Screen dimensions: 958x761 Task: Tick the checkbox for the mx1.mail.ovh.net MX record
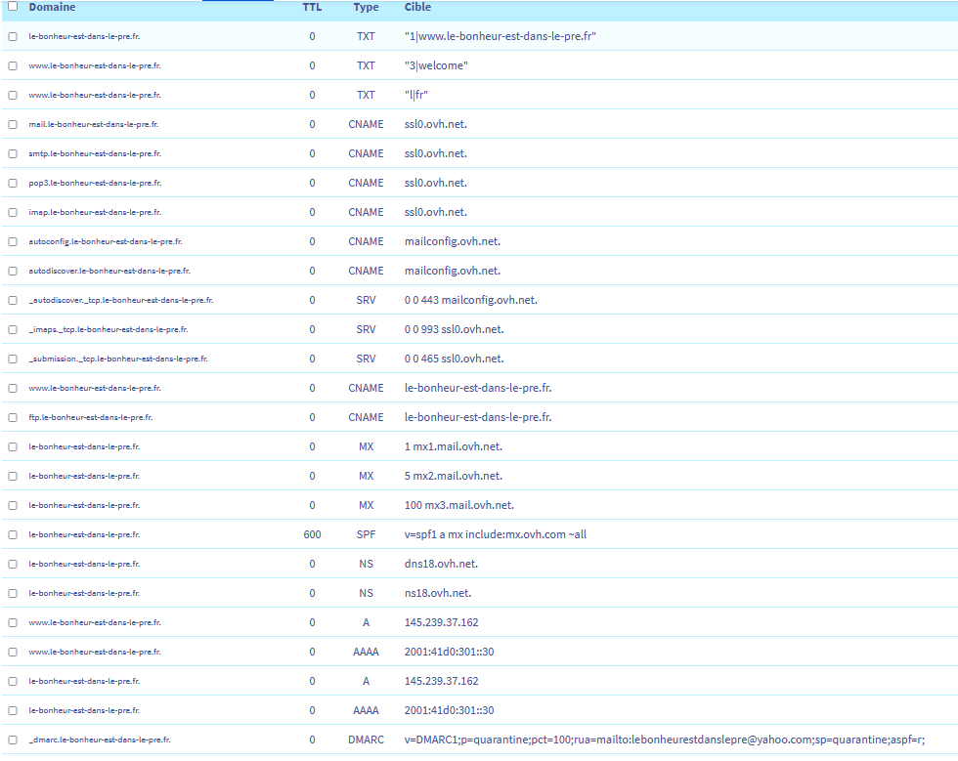point(13,446)
